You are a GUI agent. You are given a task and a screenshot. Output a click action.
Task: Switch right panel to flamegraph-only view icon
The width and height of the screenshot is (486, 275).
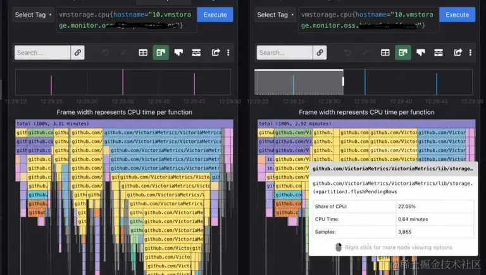tap(421, 53)
